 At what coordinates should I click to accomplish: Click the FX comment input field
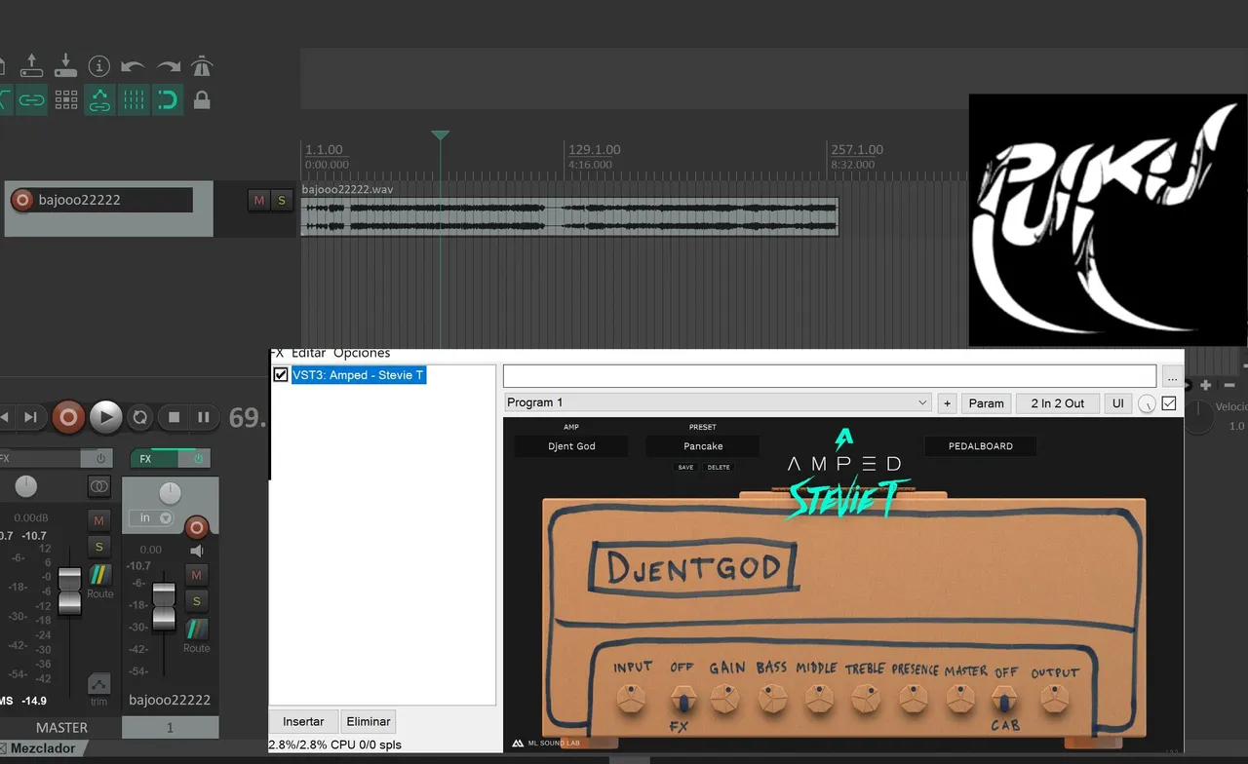[x=830, y=376]
